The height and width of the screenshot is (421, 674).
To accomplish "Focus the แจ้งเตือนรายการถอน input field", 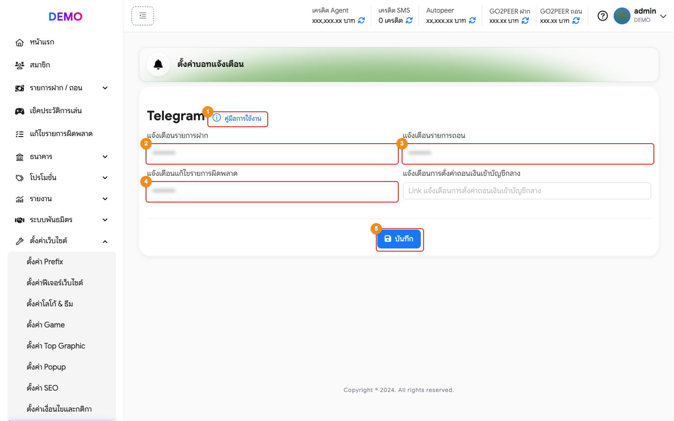I will pyautogui.click(x=527, y=153).
